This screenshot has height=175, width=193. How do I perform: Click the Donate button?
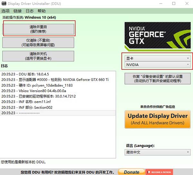pyautogui.click(x=132, y=172)
